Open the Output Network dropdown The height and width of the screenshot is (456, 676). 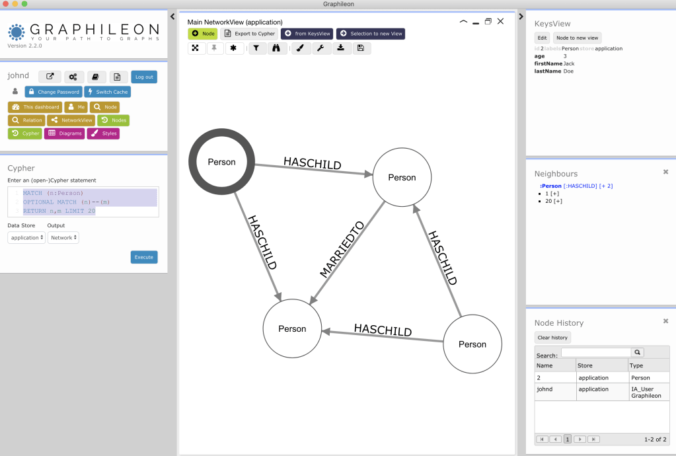63,237
